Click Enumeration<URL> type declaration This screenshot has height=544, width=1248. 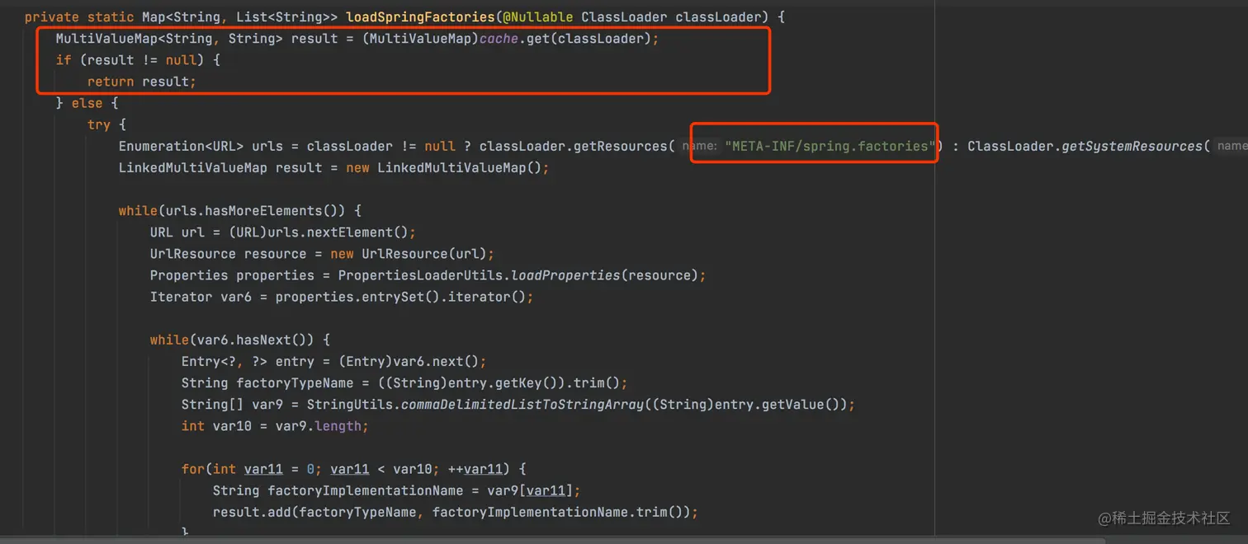(181, 146)
